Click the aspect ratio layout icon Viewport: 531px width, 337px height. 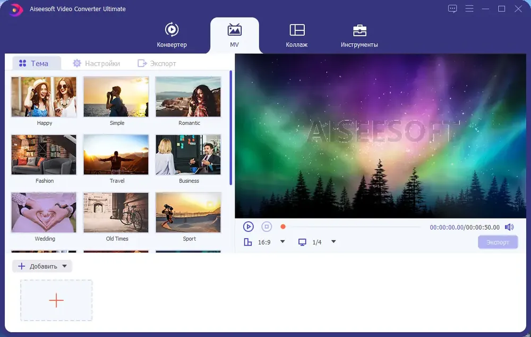(x=248, y=242)
